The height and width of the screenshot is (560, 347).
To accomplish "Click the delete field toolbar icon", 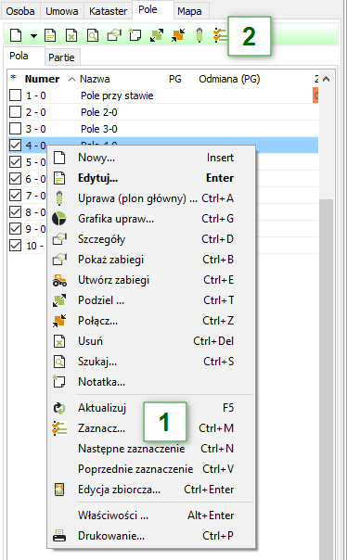I will click(71, 36).
